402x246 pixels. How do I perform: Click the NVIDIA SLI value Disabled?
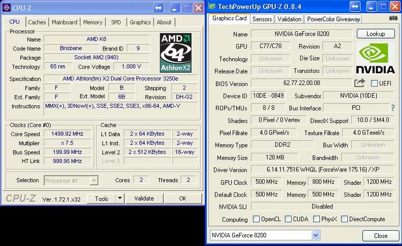click(322, 207)
